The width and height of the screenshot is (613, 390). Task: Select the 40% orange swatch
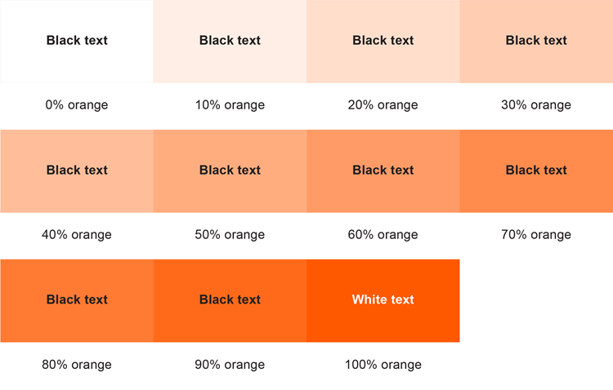[77, 171]
